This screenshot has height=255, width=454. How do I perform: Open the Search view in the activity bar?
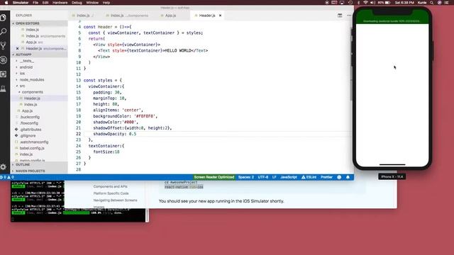point(4,31)
